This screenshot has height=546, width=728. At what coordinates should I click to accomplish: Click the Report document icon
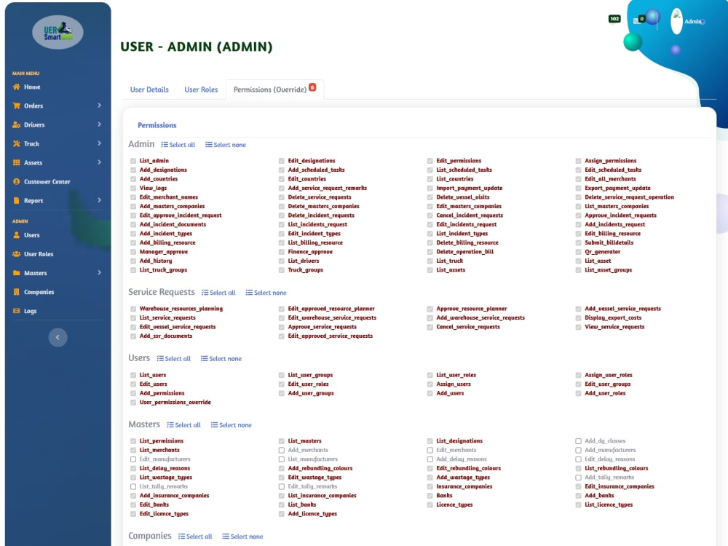click(17, 201)
